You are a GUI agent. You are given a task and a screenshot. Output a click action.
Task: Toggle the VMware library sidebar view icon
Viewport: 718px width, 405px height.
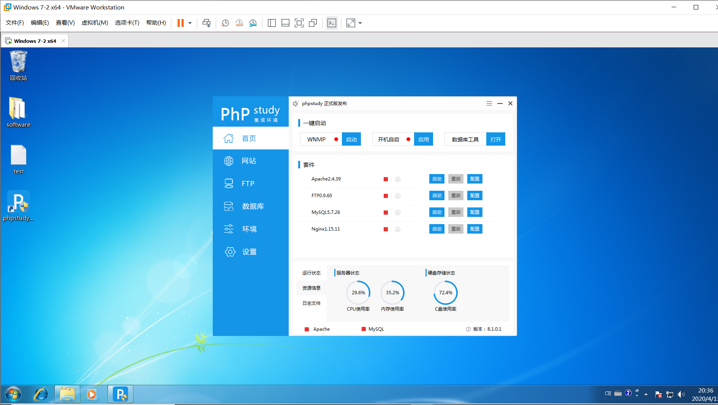click(272, 23)
